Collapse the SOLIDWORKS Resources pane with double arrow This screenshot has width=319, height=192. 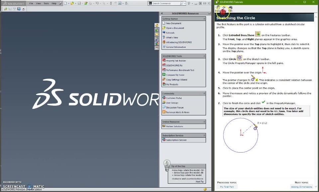(162, 13)
